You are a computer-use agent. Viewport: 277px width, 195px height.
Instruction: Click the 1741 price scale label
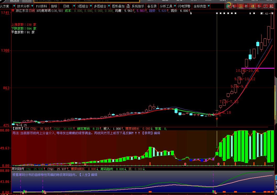pyautogui.click(x=5, y=13)
